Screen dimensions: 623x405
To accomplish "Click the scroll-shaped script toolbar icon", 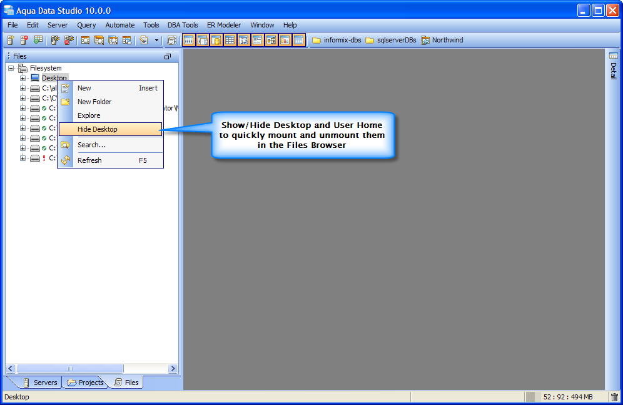I will [x=171, y=40].
